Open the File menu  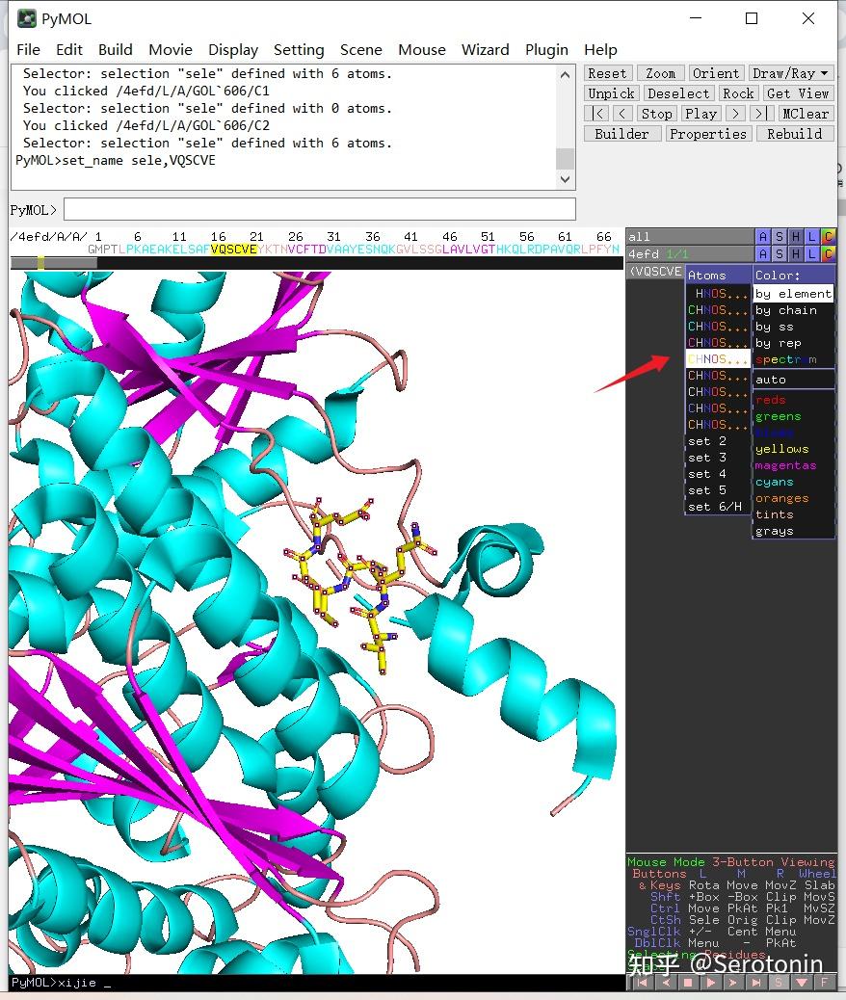point(28,50)
